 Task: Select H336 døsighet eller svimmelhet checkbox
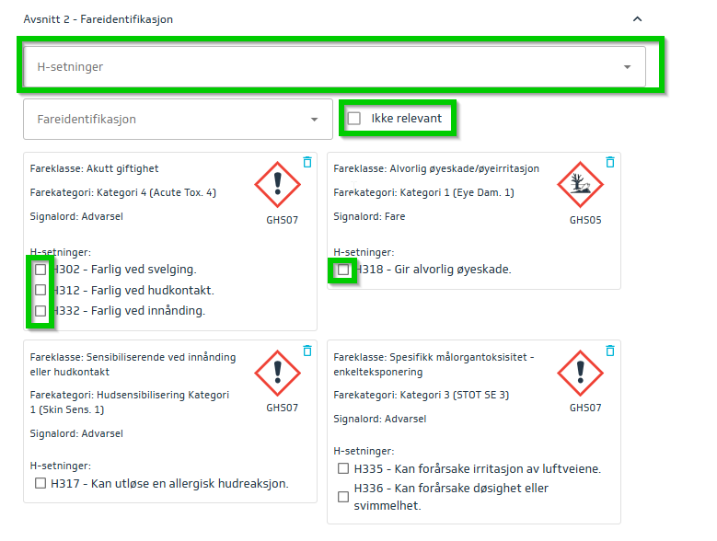[343, 497]
